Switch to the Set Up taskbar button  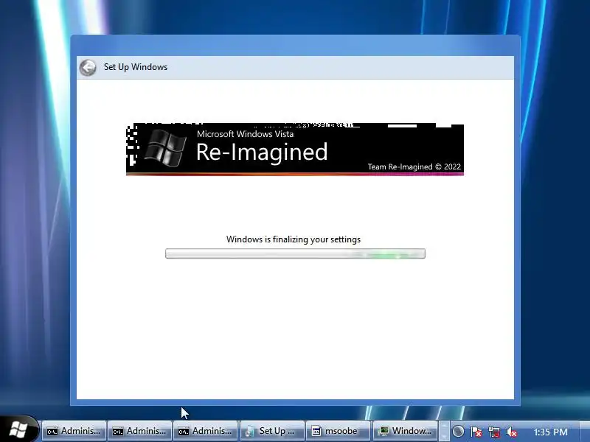[271, 431]
